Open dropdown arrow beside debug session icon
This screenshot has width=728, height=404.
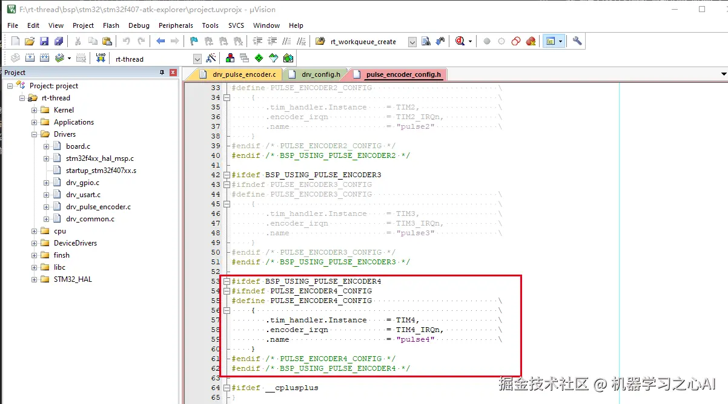(470, 41)
